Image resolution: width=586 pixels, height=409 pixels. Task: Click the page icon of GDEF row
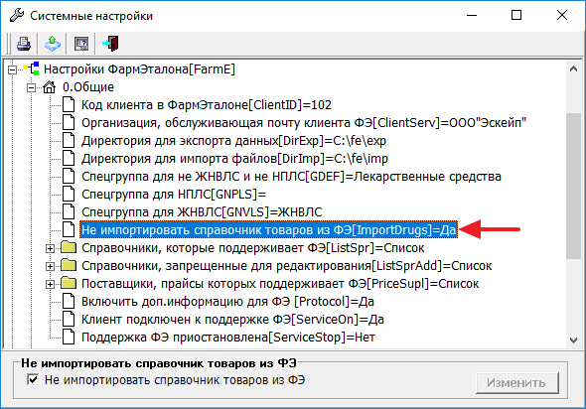pos(69,177)
